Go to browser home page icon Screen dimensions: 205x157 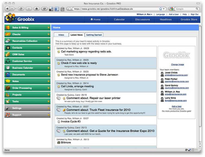37,9
